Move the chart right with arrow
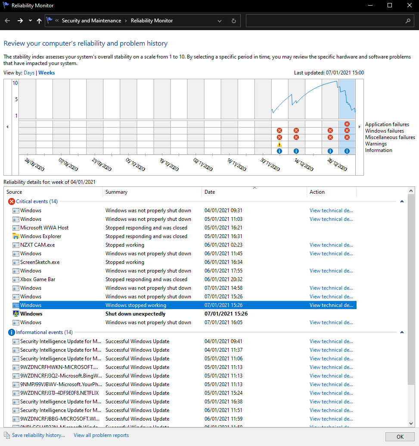The image size is (419, 446). click(x=360, y=127)
